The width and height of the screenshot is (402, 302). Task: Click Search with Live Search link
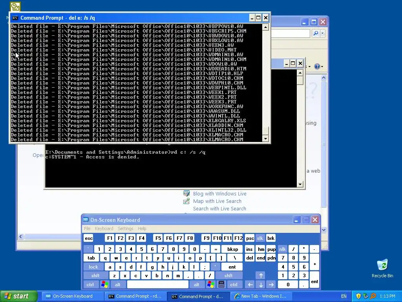click(219, 208)
